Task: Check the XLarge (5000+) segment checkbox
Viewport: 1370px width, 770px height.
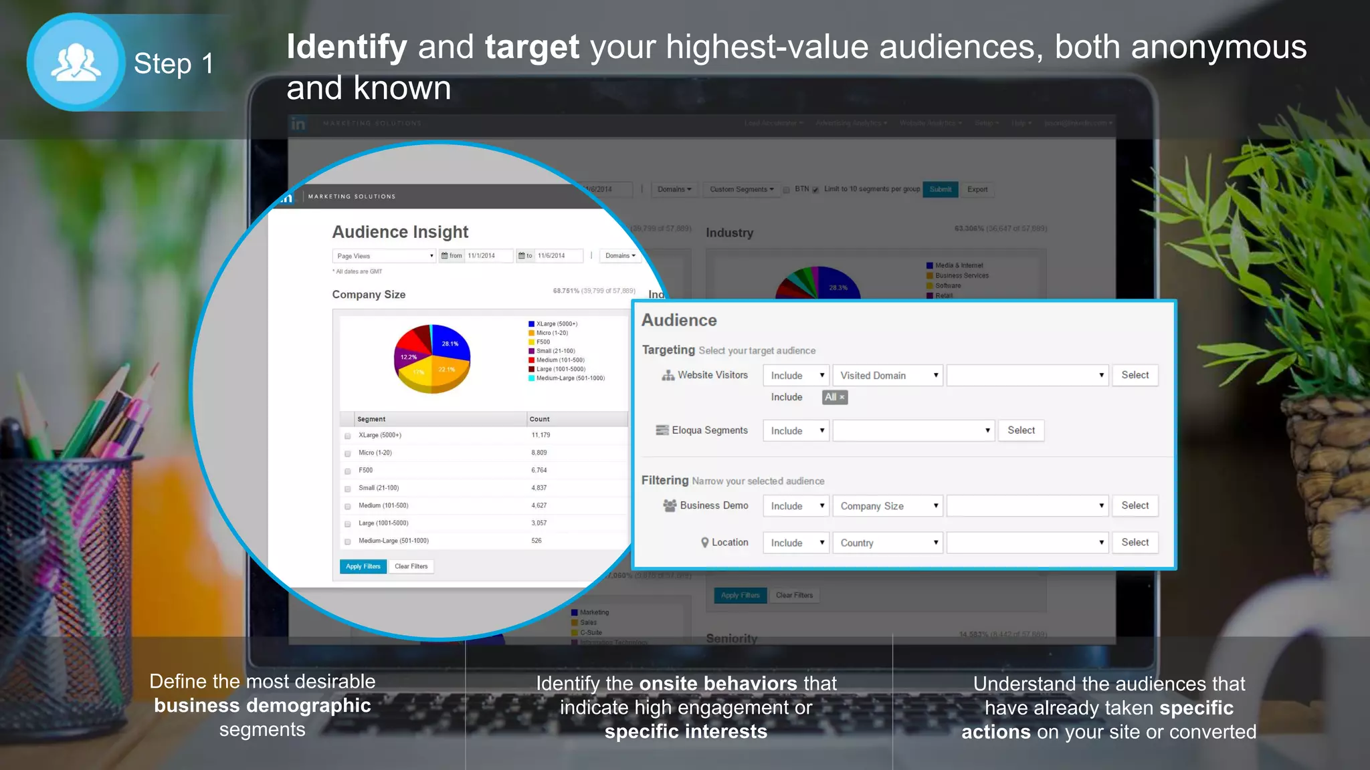Action: [x=348, y=436]
